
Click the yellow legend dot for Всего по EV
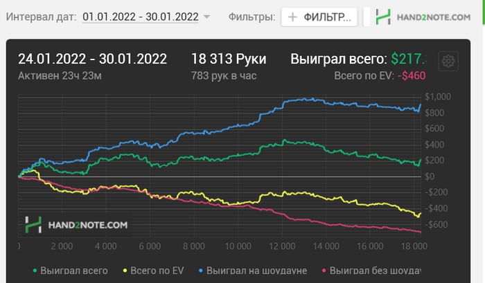coord(125,271)
